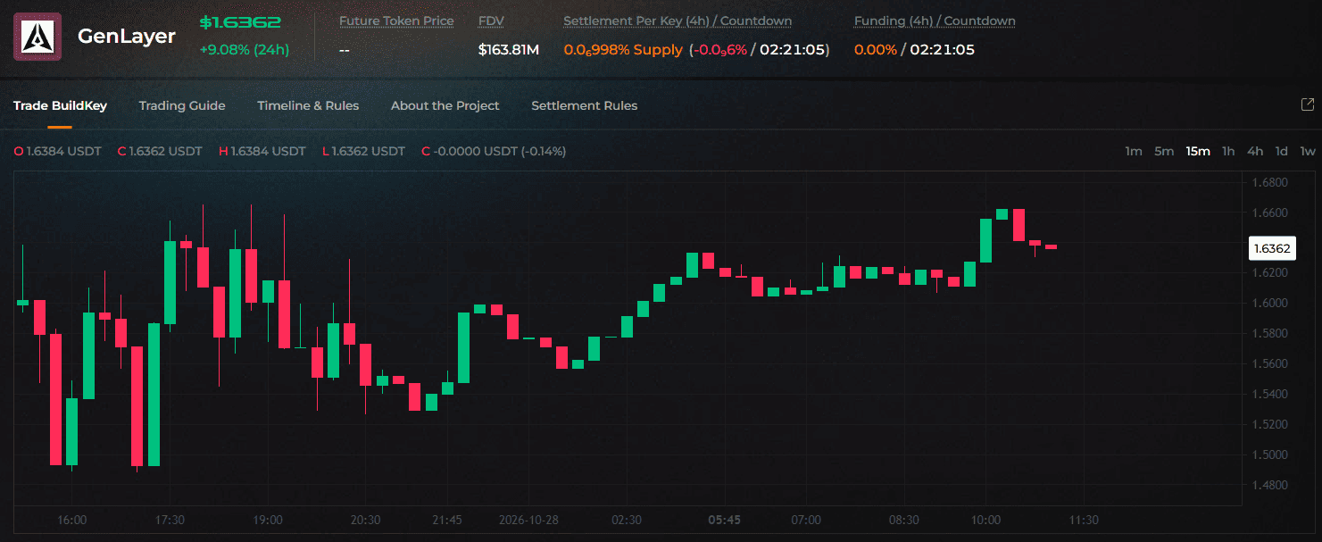Screen dimensions: 1322x542
Task: Select the 1m chart interval
Action: click(1134, 151)
